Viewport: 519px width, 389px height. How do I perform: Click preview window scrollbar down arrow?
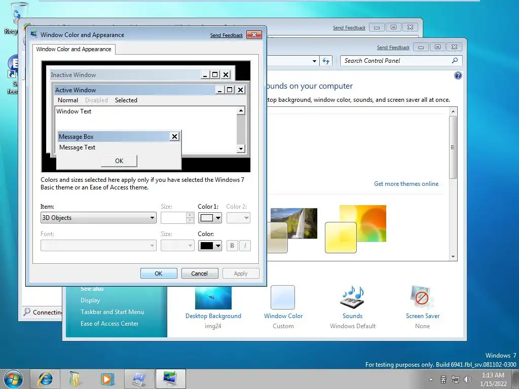241,148
